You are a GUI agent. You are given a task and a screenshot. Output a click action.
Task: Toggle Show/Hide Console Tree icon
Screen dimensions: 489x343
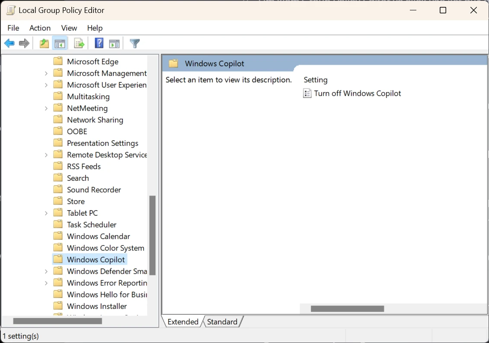(60, 43)
